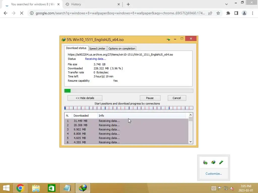258x193 pixels.
Task: Open the Chrome profile avatar
Action: pyautogui.click(x=244, y=13)
